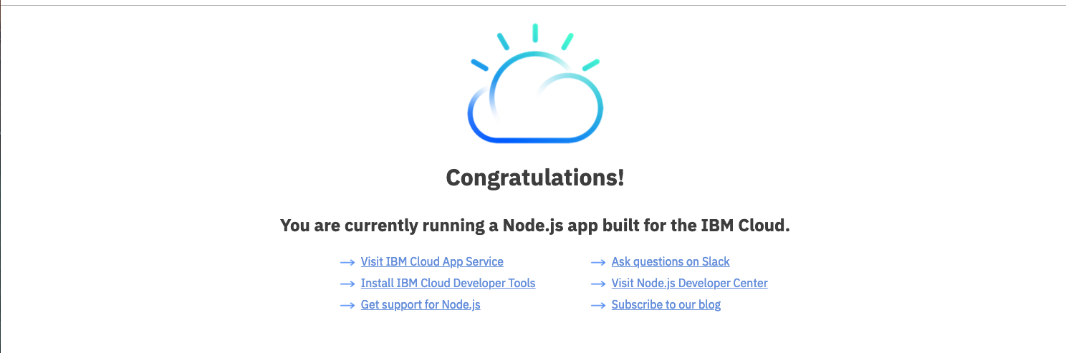1066x353 pixels.
Task: Open Install IBM Cloud Developer Tools link
Action: point(448,284)
